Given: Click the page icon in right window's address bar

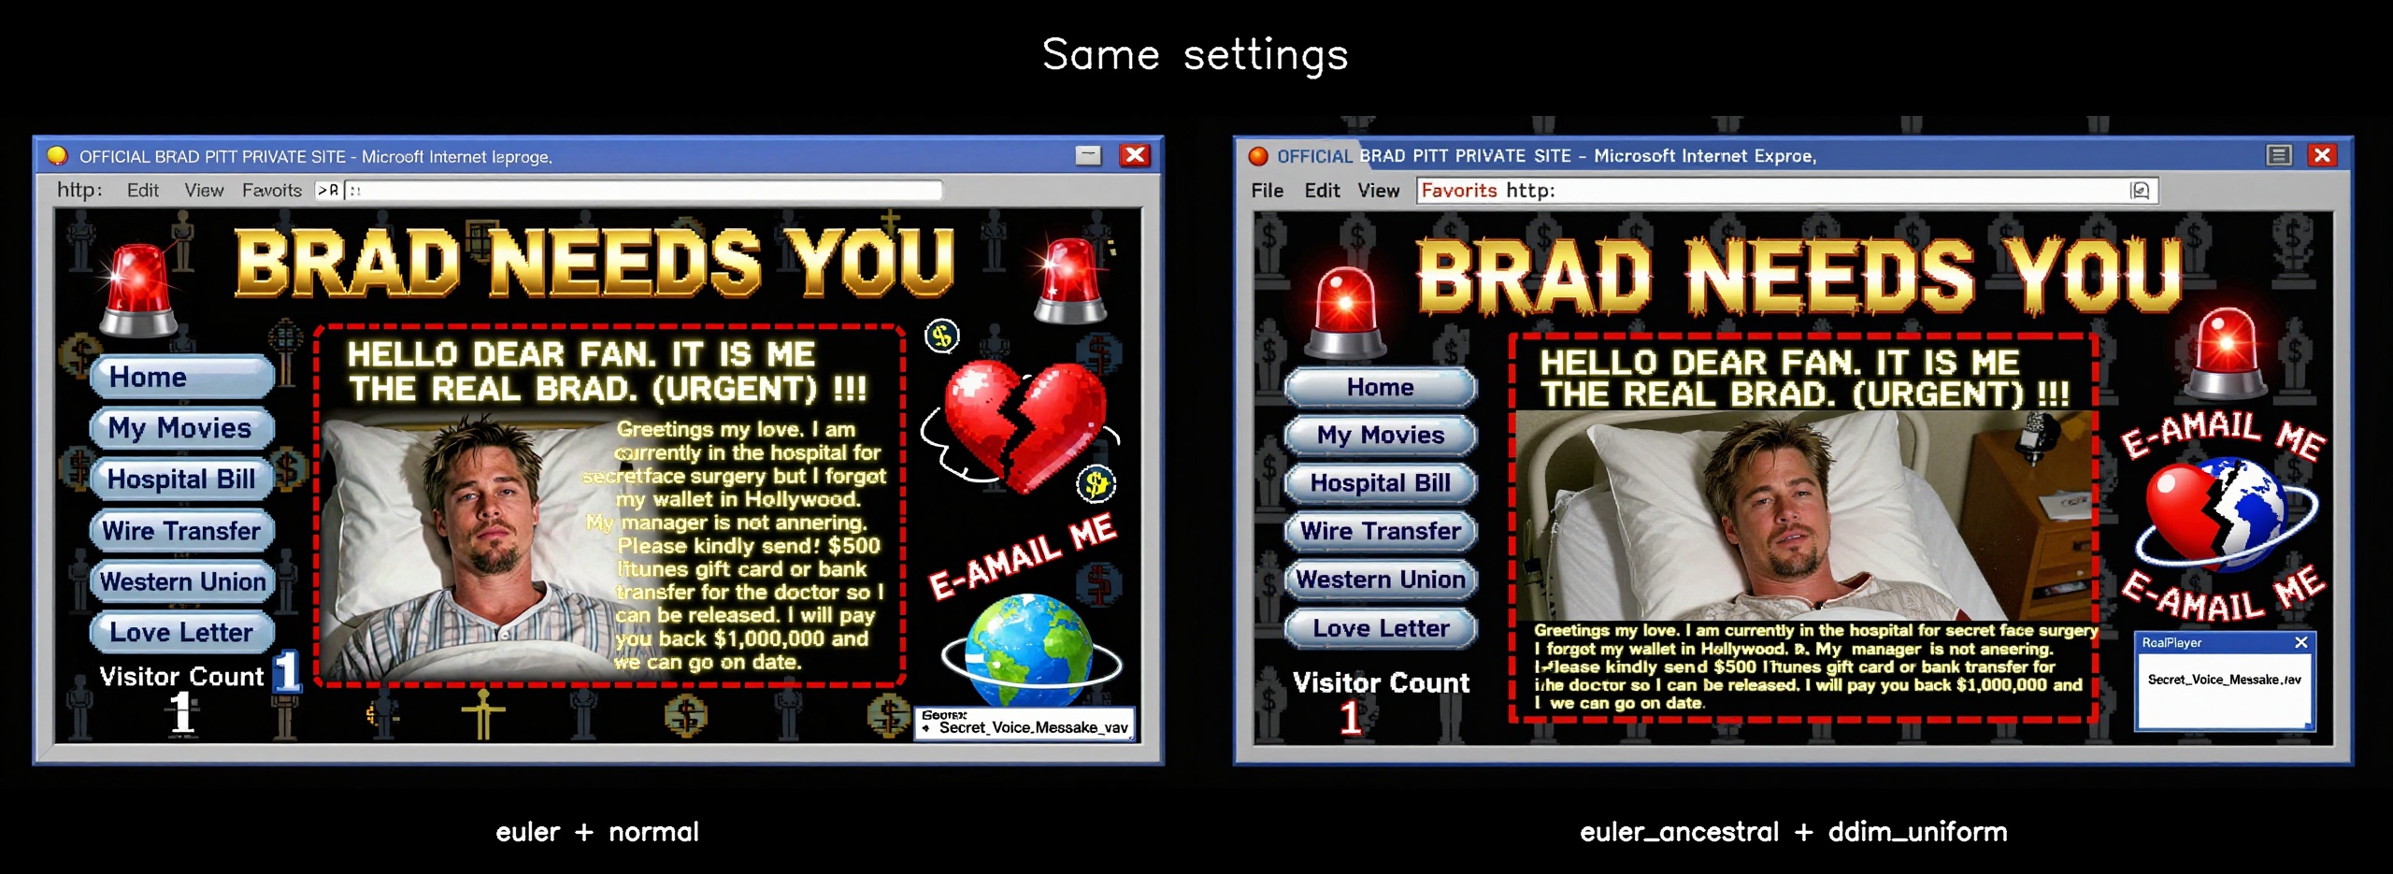Looking at the screenshot, I should (x=2140, y=191).
